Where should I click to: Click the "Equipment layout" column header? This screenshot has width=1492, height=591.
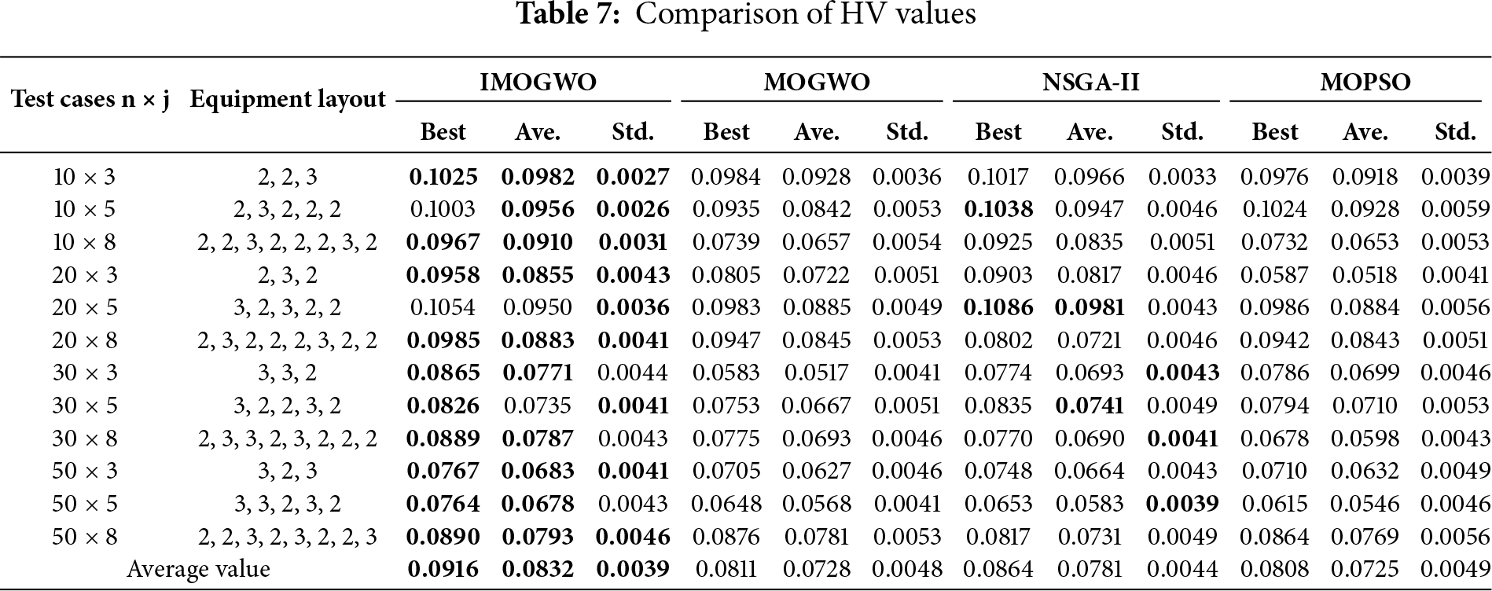coord(288,100)
